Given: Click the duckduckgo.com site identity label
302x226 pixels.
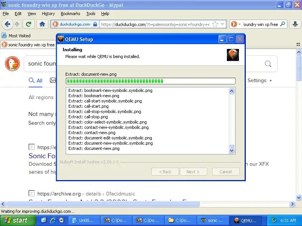Looking at the screenshot, I should coord(75,24).
